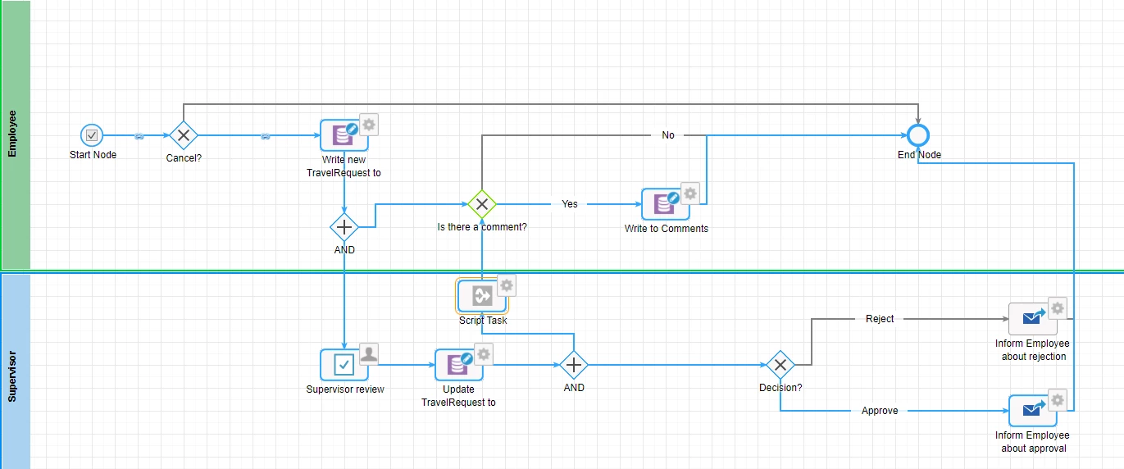Viewport: 1124px width, 469px height.
Task: Click link marker between Cancel? and Write task
Action: click(265, 136)
